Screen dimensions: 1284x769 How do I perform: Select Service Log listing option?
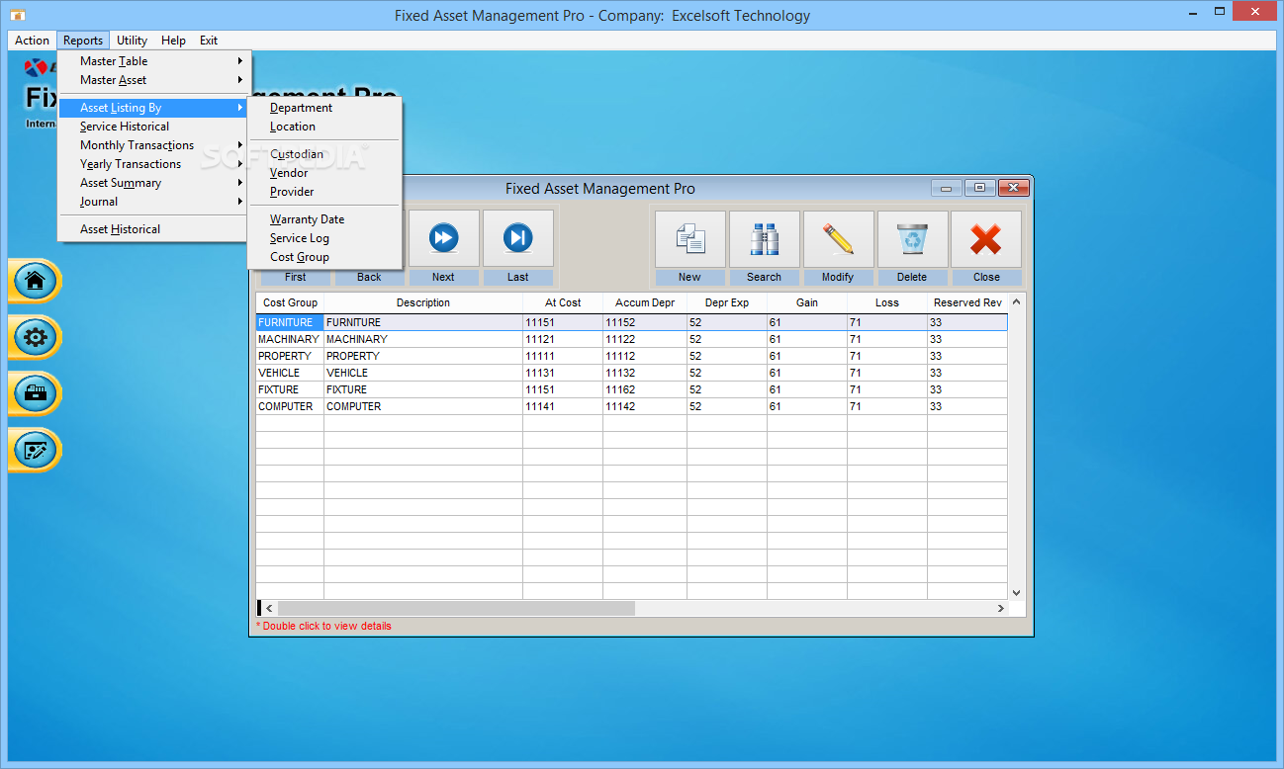[324, 238]
